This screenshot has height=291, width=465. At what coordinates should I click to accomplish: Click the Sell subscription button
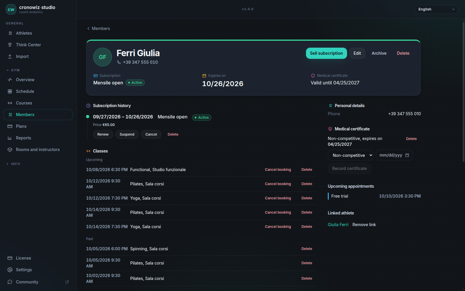(x=326, y=53)
